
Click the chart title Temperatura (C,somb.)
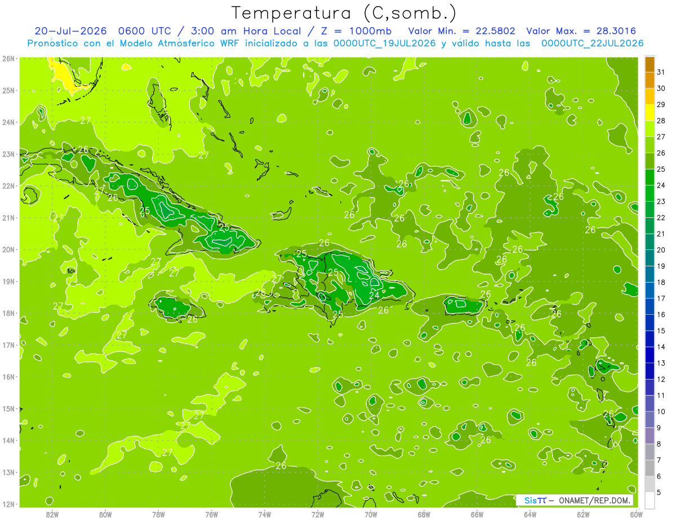coord(344,13)
